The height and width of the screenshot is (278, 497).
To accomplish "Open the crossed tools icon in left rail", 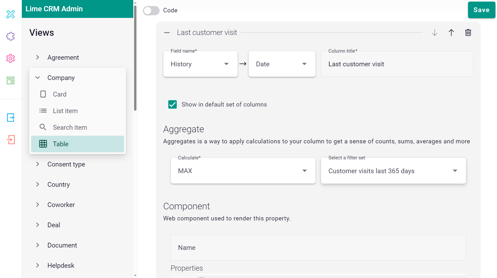I will pos(11,14).
